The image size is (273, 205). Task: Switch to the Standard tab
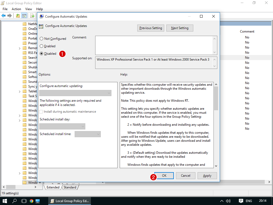(70, 187)
